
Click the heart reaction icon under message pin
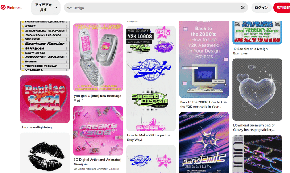tap(75, 100)
